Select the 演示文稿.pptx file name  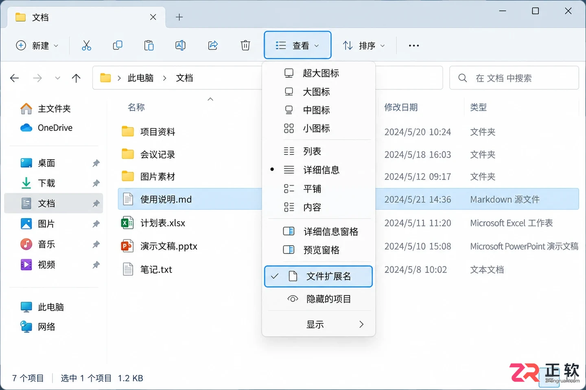click(169, 246)
